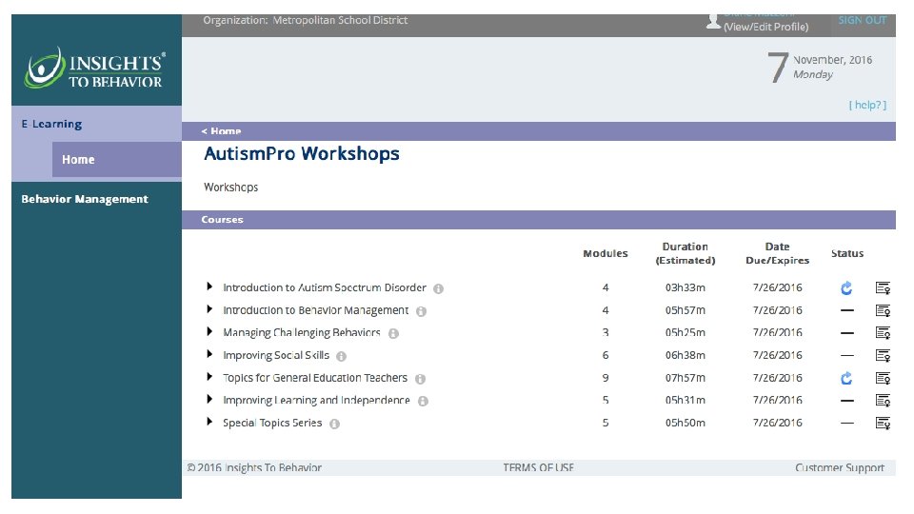This screenshot has width=914, height=514.
Task: Click the 07h57m duration value
Action: pos(685,378)
